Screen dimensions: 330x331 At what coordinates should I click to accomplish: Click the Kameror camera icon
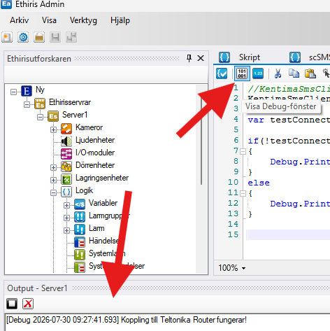(66, 129)
